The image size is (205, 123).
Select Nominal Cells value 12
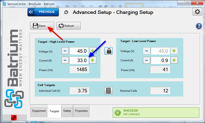pos(160,91)
